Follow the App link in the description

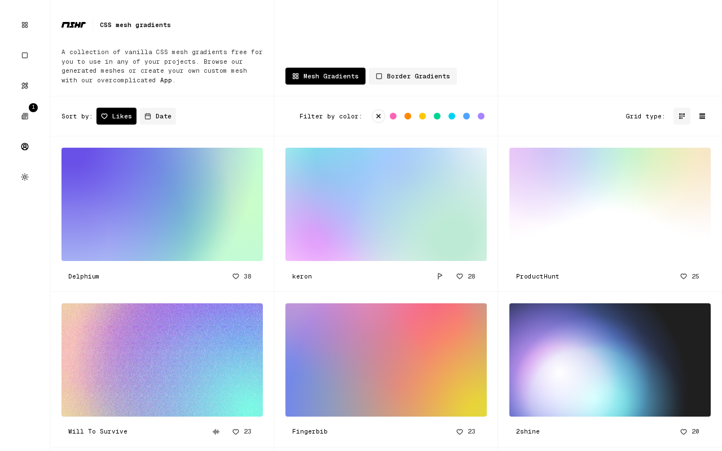click(166, 80)
